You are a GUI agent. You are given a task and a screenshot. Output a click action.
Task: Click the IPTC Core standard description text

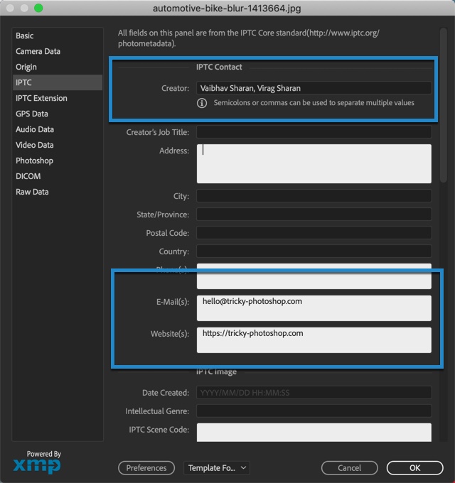[248, 38]
